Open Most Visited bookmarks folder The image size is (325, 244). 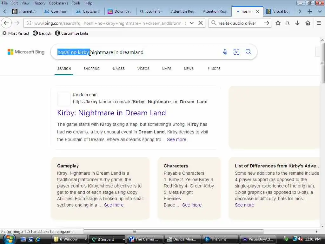click(16, 33)
